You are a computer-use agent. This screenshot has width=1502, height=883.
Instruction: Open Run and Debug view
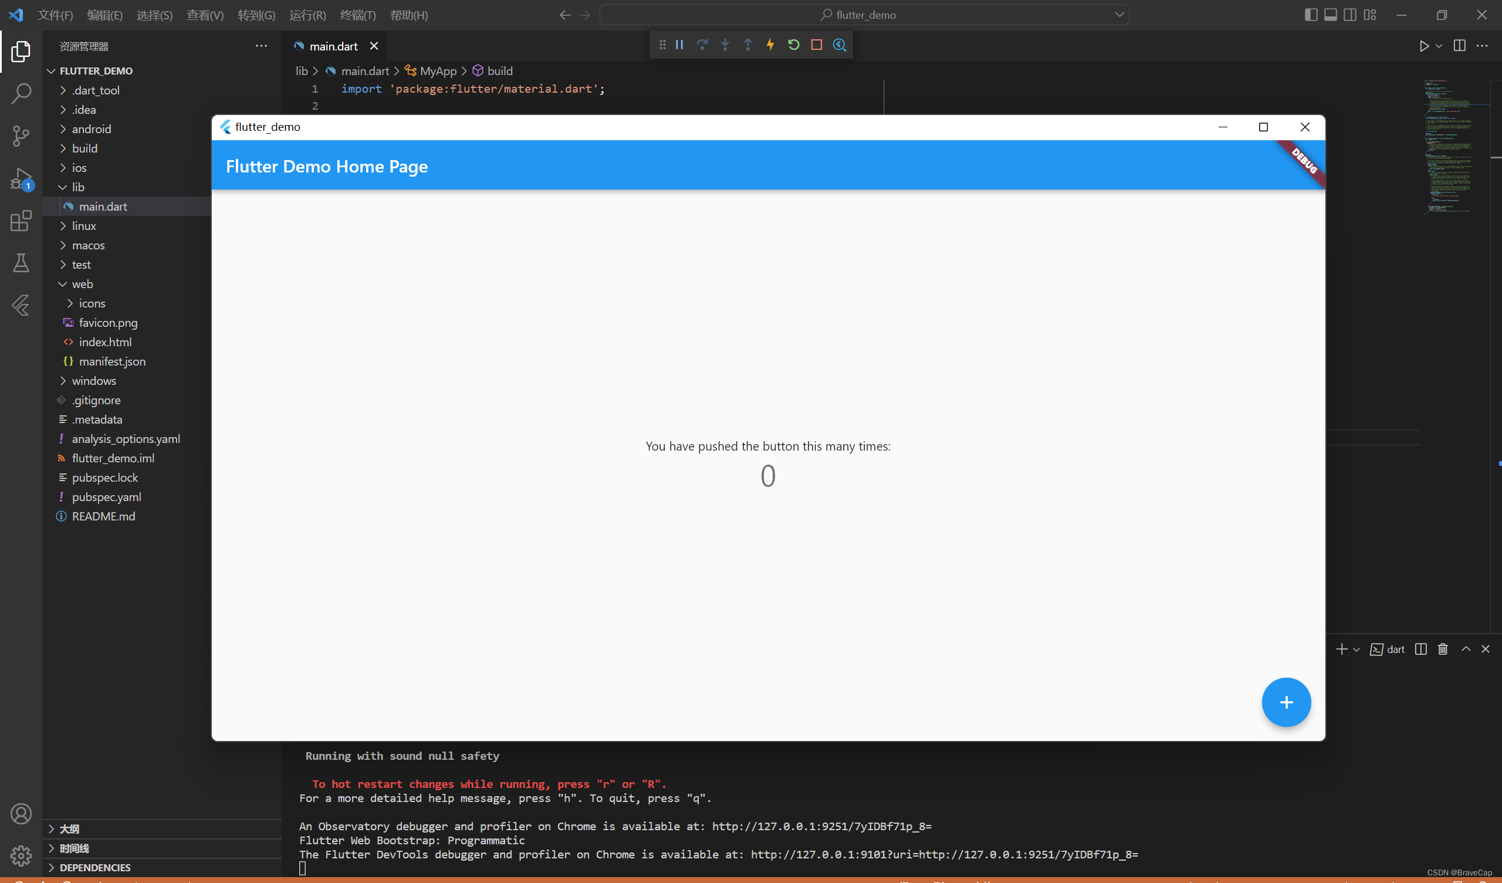(21, 178)
